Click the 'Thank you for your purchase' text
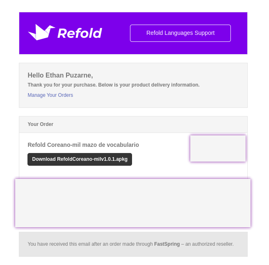This screenshot has height=265, width=269. pyautogui.click(x=62, y=85)
